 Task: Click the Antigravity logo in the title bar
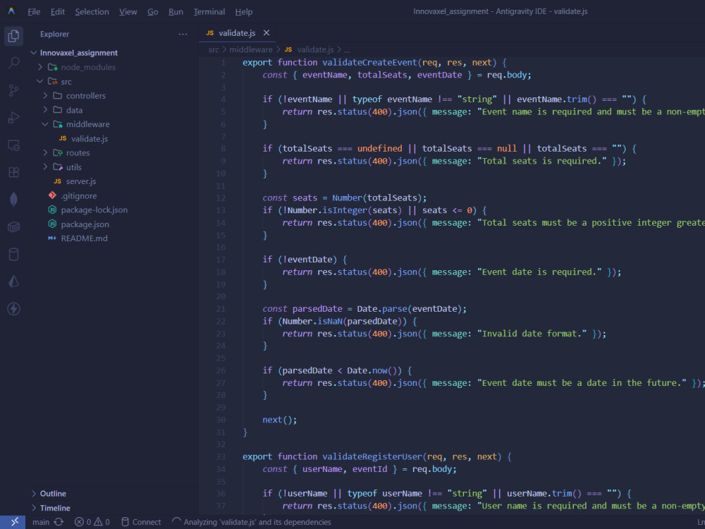[11, 11]
